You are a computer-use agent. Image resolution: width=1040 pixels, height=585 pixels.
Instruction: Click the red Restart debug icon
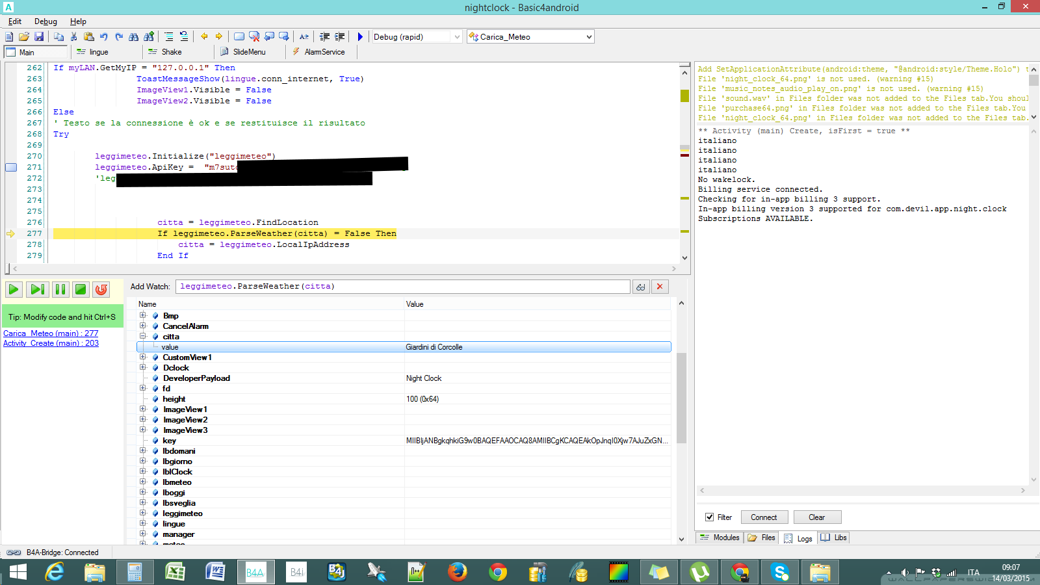point(101,289)
